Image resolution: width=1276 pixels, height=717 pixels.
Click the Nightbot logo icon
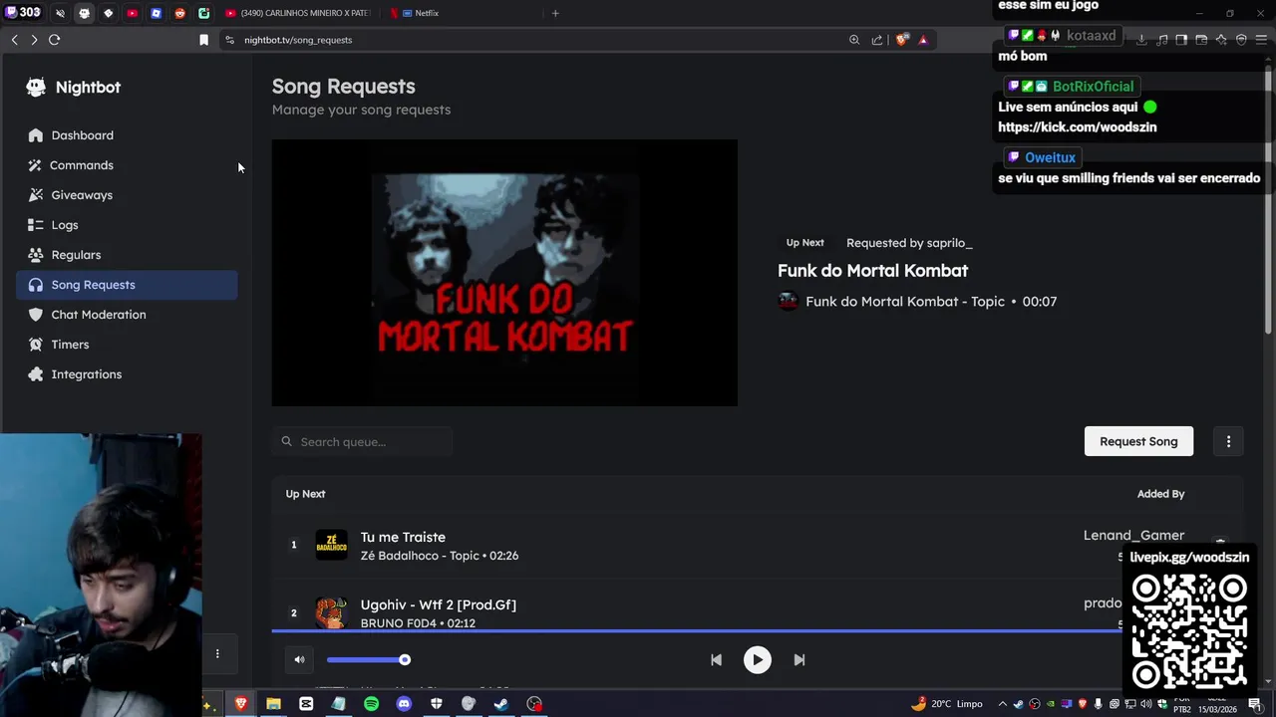[x=36, y=87]
